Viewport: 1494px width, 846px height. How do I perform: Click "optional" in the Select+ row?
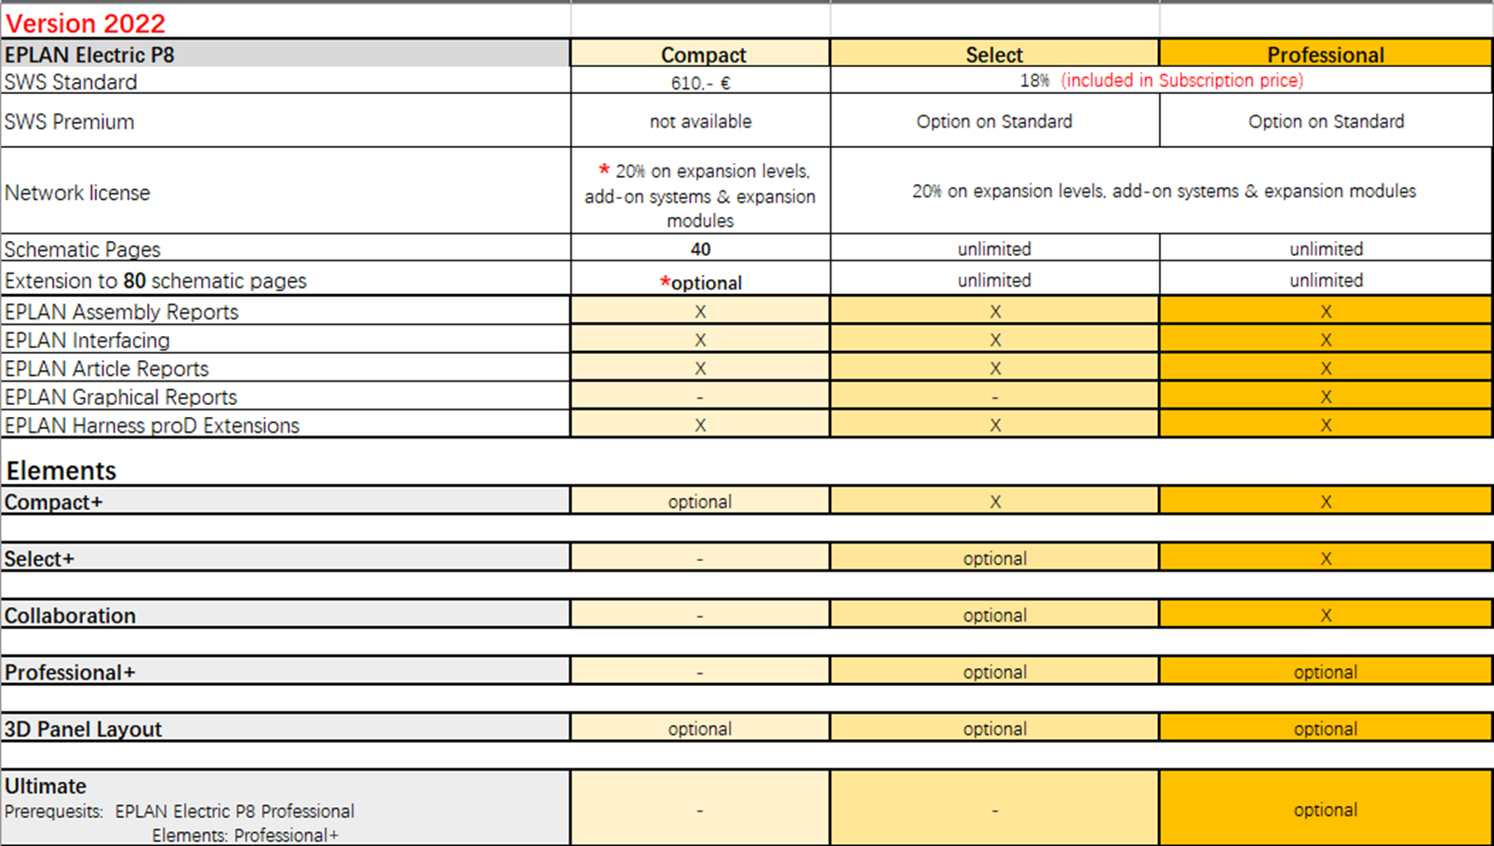(995, 558)
